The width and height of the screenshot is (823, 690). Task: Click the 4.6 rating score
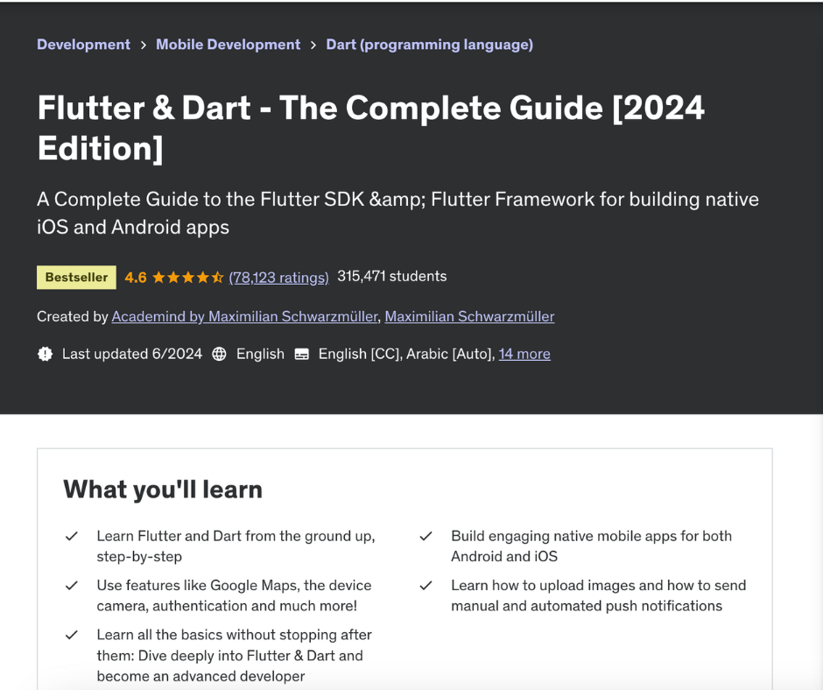[136, 278]
